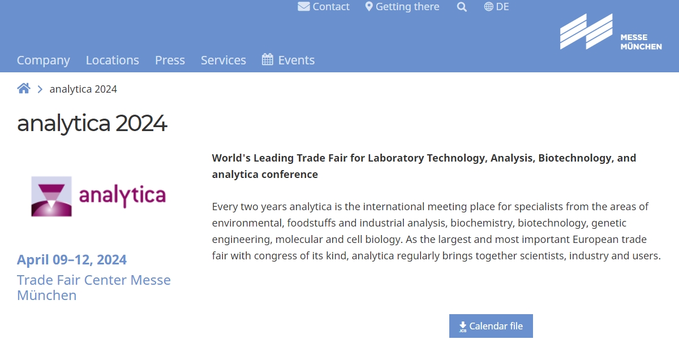
Task: Open the Company menu
Action: coord(44,60)
